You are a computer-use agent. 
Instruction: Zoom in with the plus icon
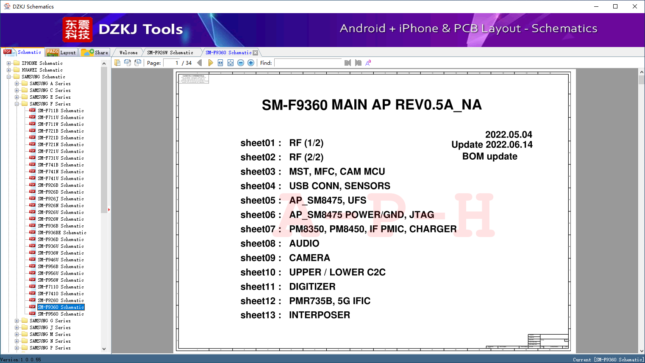pyautogui.click(x=251, y=63)
